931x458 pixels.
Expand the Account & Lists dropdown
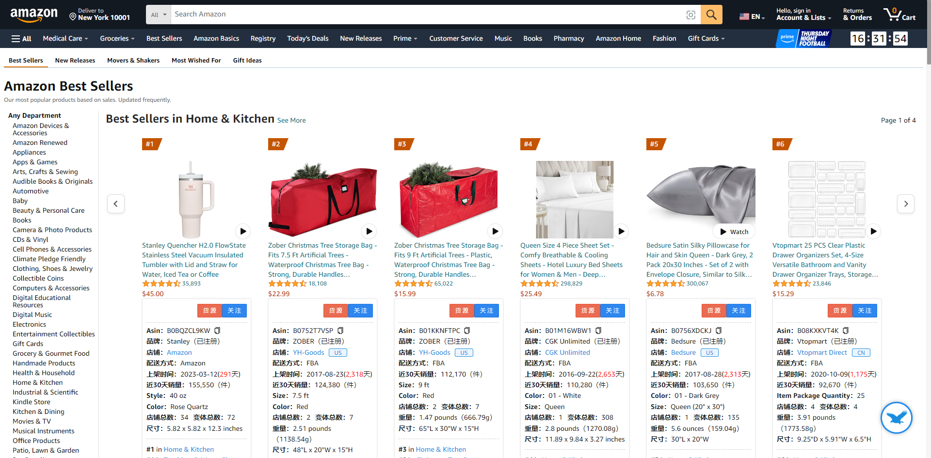click(803, 15)
